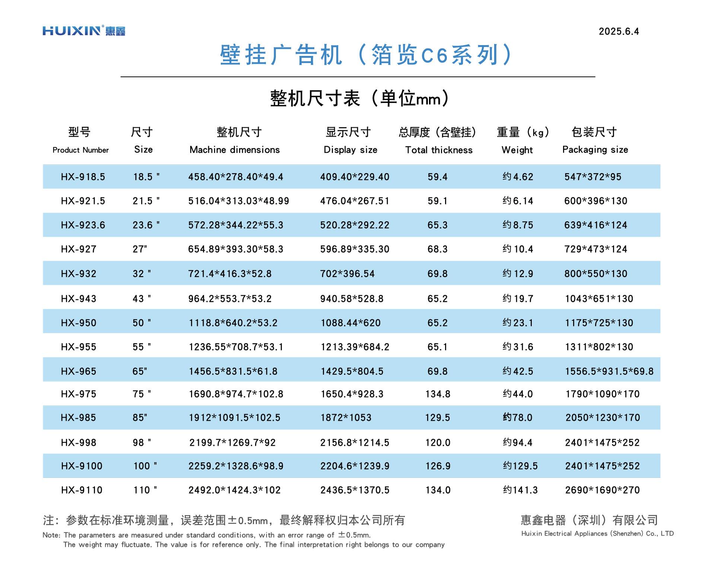Click the title 壁挂广告机

tap(281, 55)
